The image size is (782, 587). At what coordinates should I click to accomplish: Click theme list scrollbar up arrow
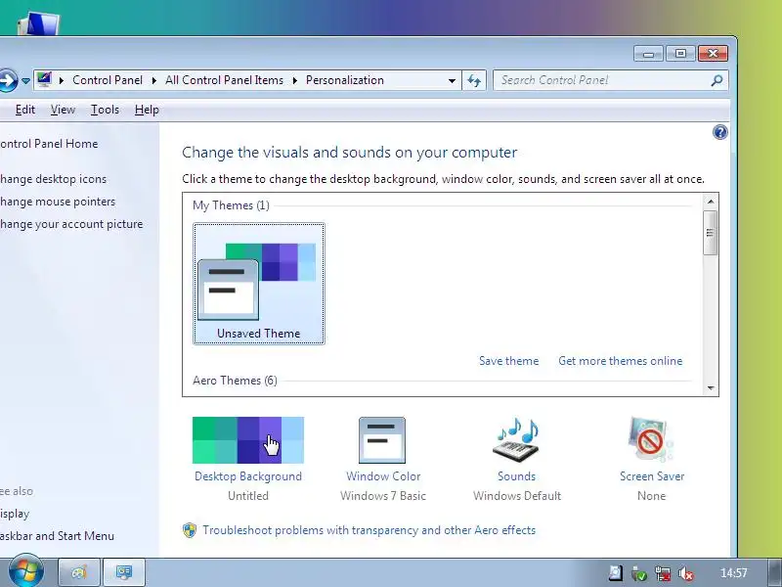[x=711, y=202]
